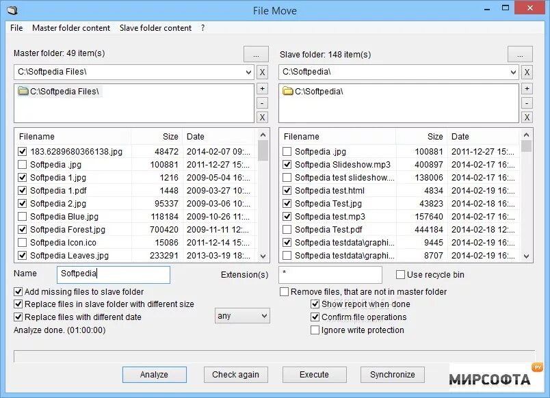Clear the master folder path with the X button
Viewport: 550px width, 398px height.
click(262, 72)
